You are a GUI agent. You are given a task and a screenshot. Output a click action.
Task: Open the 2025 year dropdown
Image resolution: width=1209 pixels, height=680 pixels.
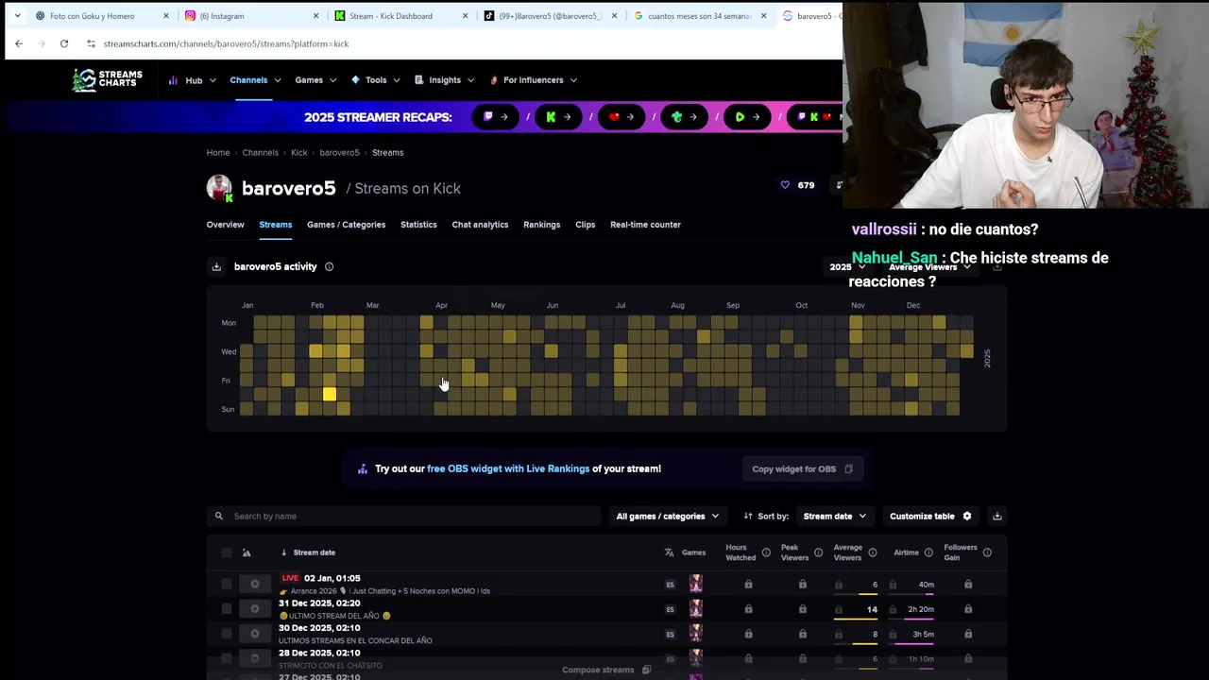[847, 267]
